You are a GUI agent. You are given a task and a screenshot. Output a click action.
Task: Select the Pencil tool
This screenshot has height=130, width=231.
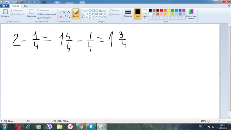[x=60, y=12]
